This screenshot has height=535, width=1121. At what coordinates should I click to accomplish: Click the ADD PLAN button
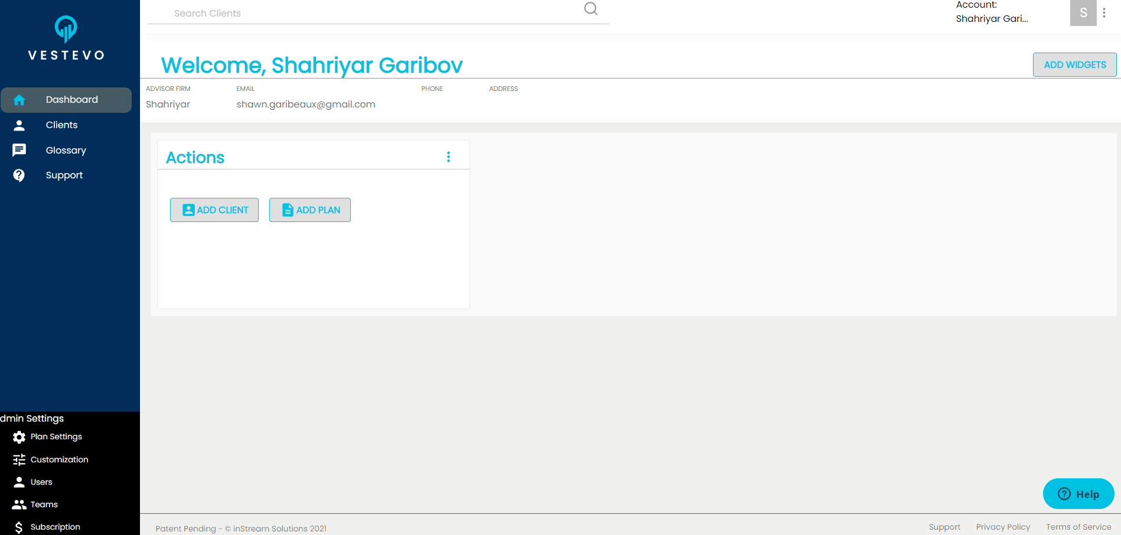pyautogui.click(x=309, y=210)
